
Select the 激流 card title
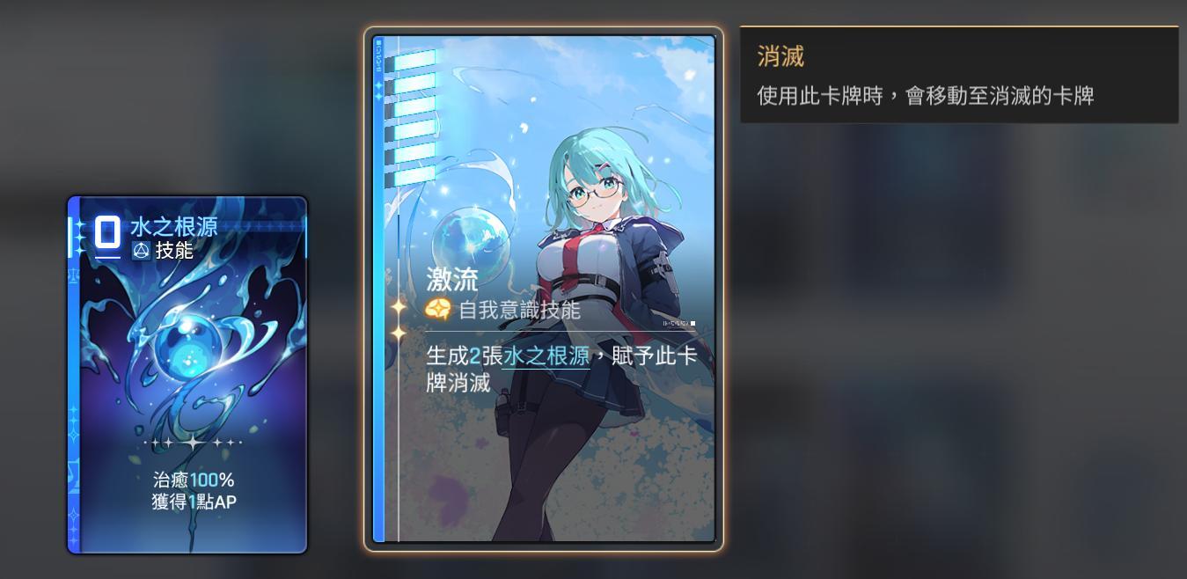452,280
